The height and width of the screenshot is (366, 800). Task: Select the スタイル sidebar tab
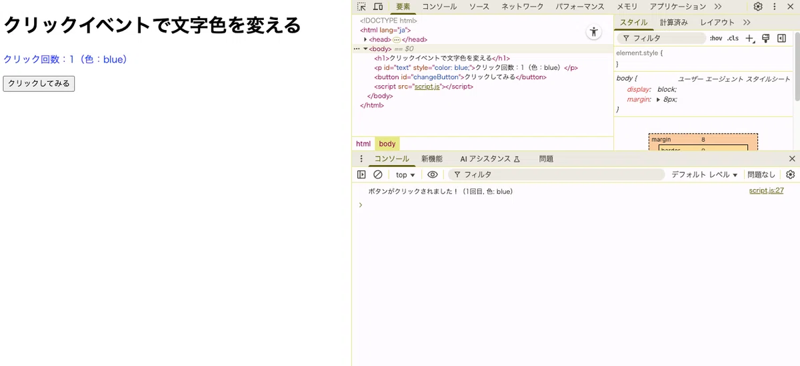coord(633,23)
